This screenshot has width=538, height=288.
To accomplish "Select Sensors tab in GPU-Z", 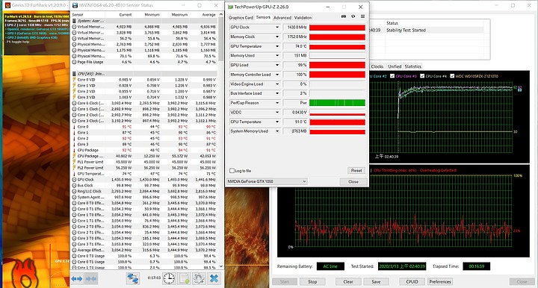I will 263,17.
